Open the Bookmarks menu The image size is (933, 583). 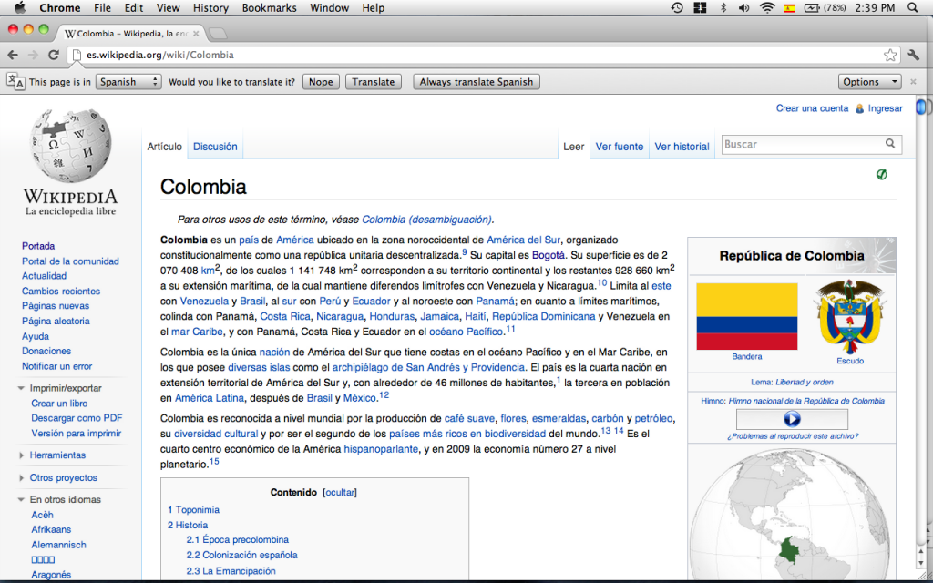click(269, 7)
